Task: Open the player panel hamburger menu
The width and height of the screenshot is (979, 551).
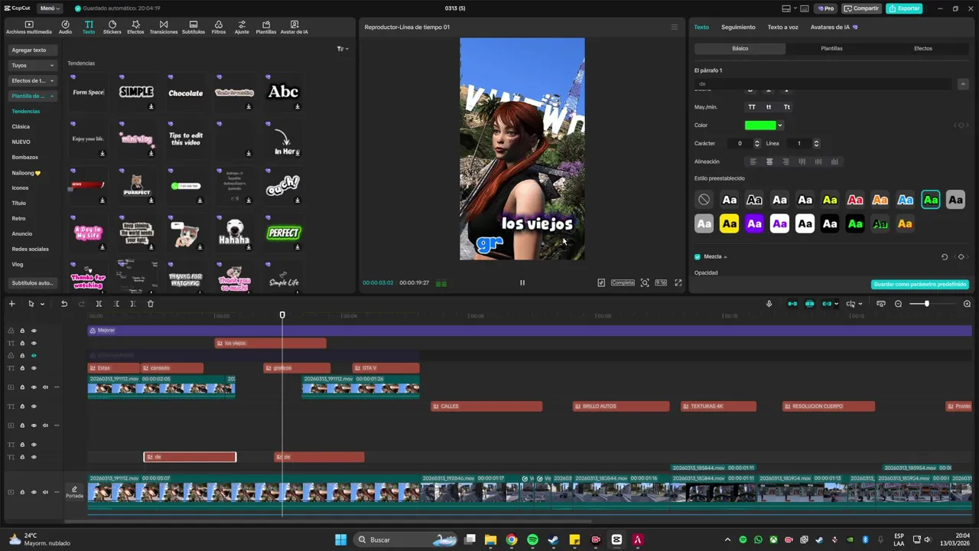Action: click(x=674, y=27)
